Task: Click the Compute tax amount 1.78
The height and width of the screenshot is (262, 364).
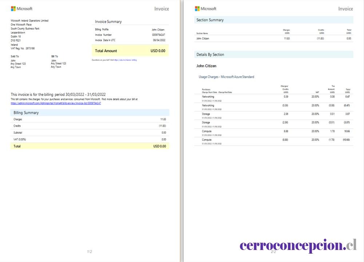Action: (x=332, y=131)
